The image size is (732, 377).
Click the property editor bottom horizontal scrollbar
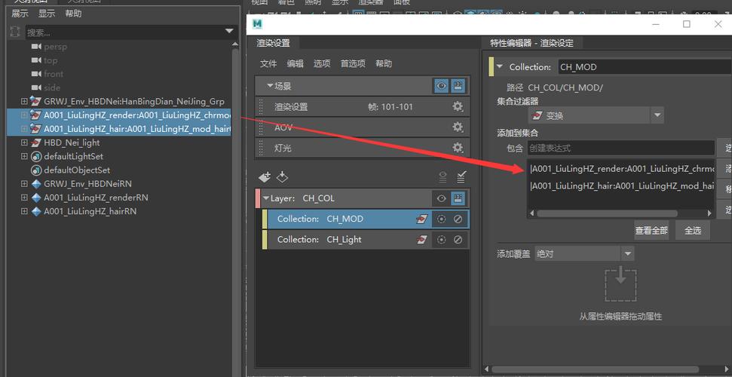(x=596, y=369)
